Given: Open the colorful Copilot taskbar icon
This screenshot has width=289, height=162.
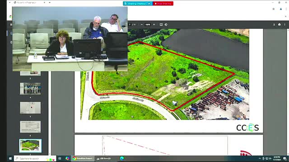Looking at the screenshot, I should tap(67, 158).
